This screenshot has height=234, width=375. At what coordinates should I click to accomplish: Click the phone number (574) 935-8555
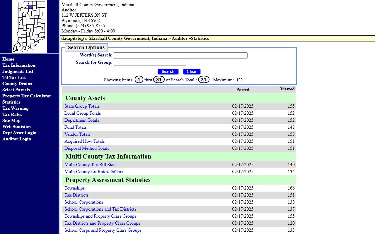coord(90,26)
